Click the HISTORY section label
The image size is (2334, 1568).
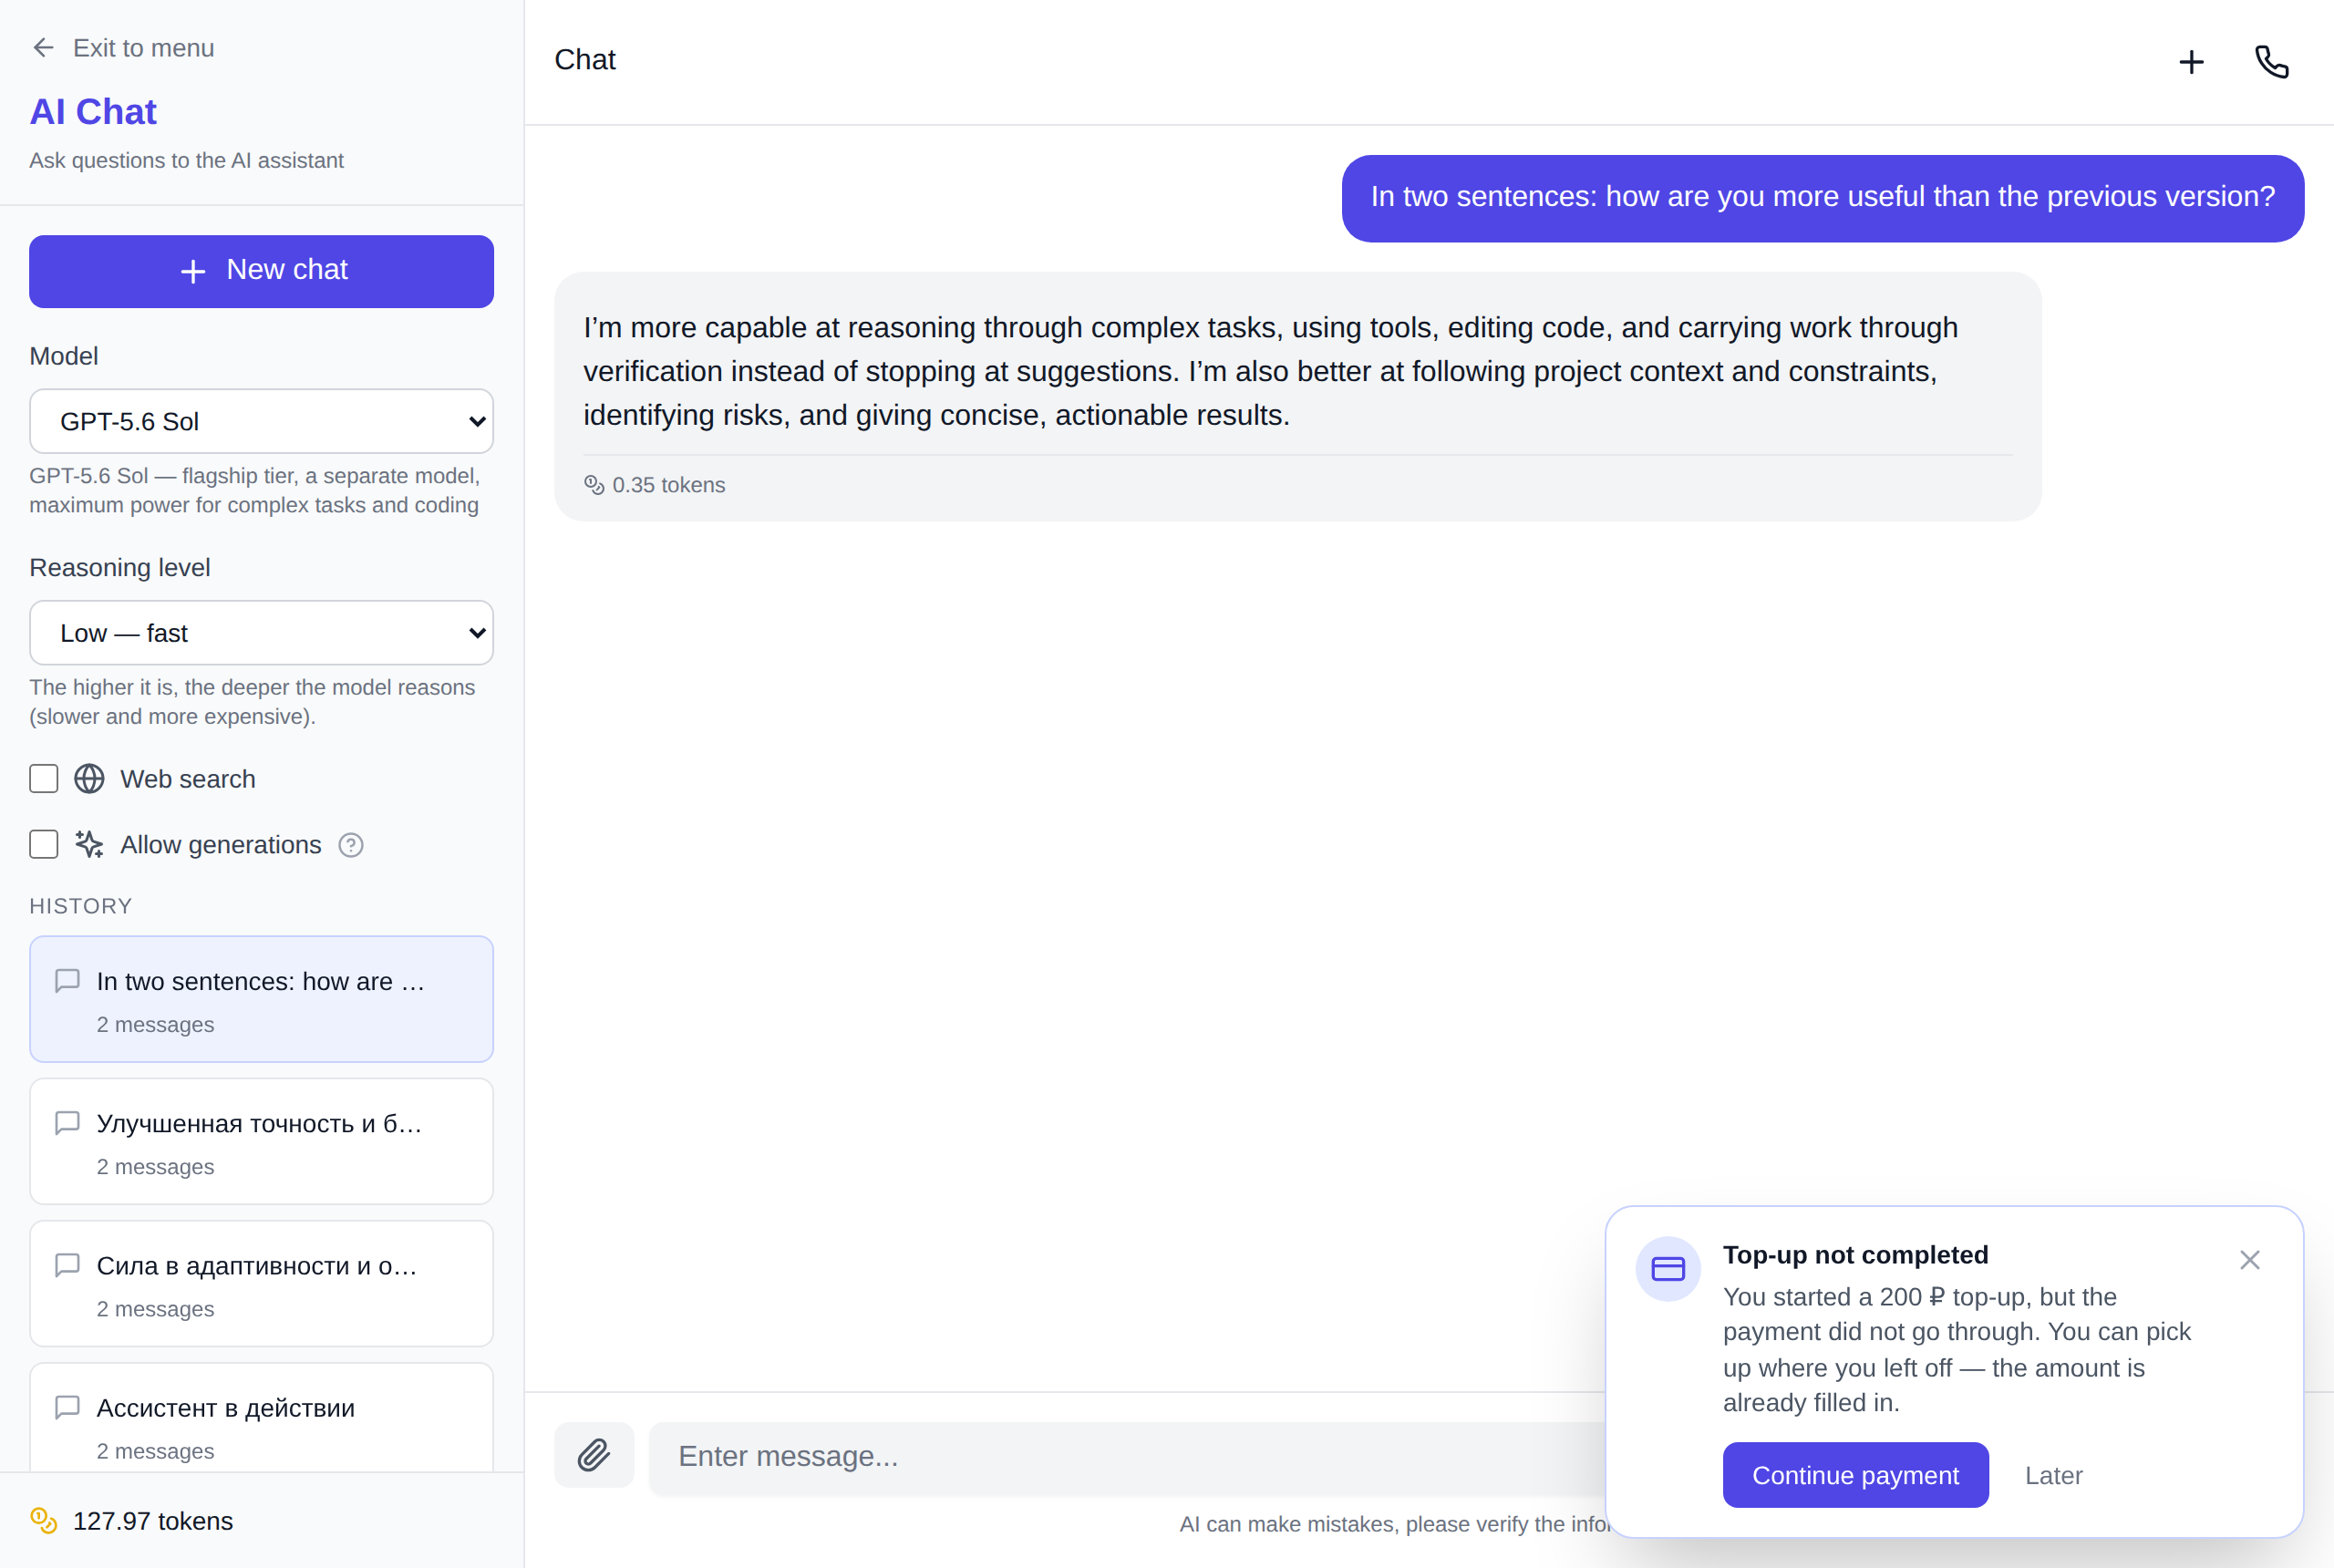click(x=81, y=906)
